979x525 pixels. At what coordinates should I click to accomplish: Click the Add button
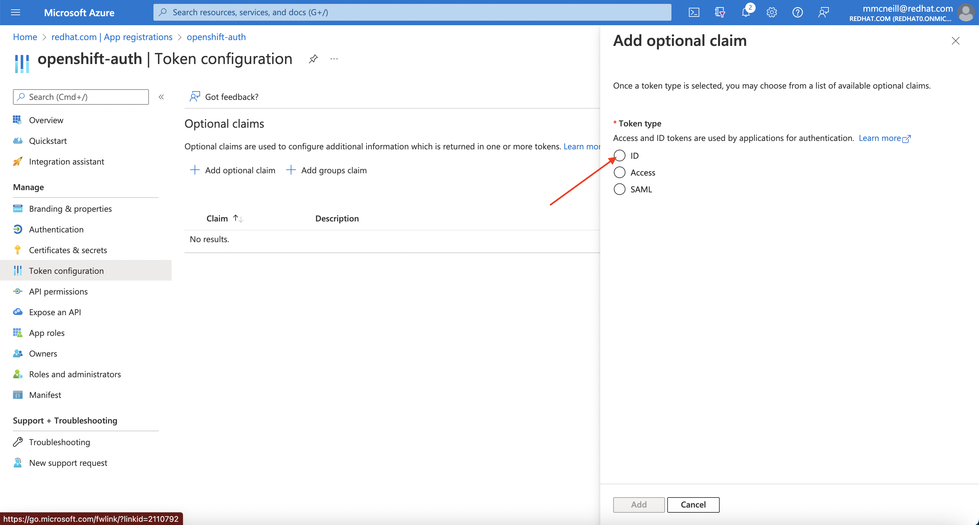638,505
